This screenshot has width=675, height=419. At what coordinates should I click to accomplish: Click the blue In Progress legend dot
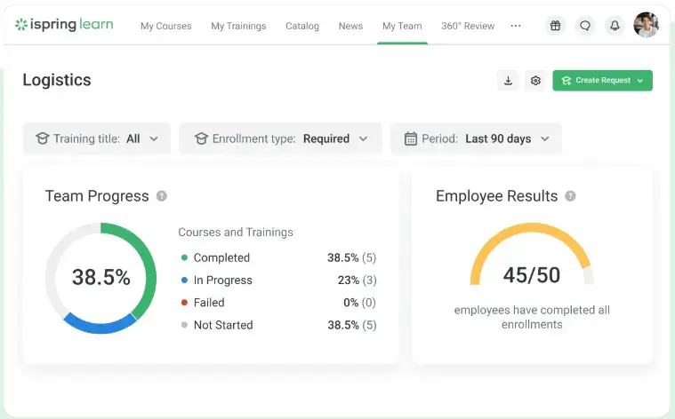point(184,281)
